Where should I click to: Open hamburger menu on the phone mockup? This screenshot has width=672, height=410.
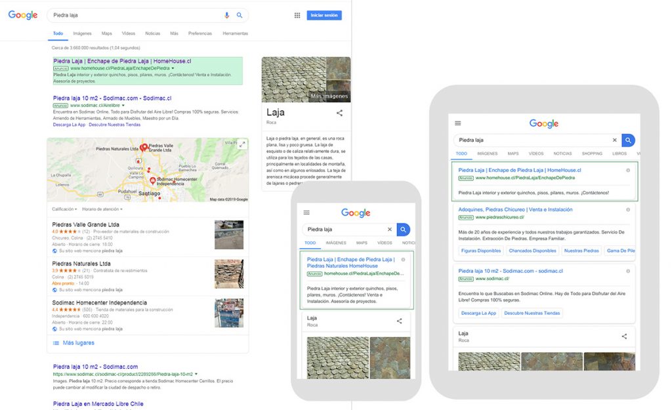pos(306,213)
